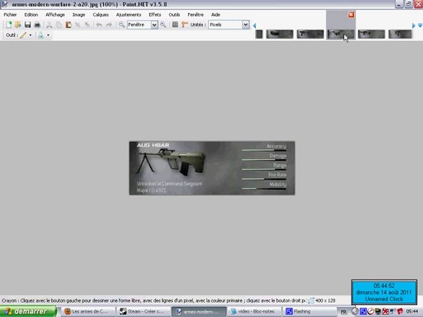This screenshot has height=317, width=423.
Task: Click the Open file folder icon
Action: (x=18, y=25)
